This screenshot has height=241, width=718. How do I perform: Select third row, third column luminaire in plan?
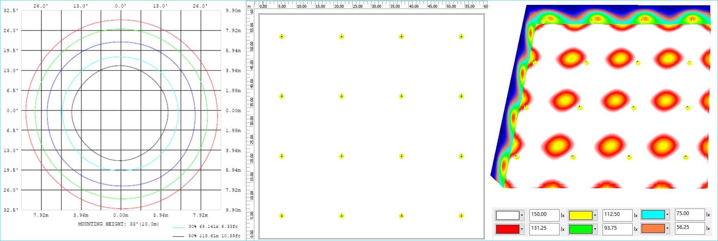pos(401,156)
